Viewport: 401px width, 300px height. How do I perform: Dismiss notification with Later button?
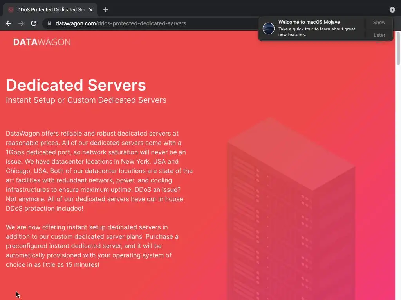point(379,35)
